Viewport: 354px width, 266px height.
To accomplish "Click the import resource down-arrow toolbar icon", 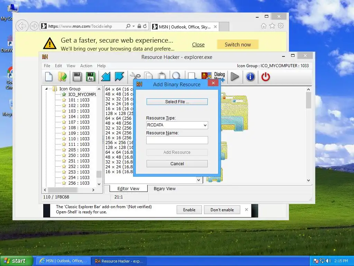I will 106,77.
